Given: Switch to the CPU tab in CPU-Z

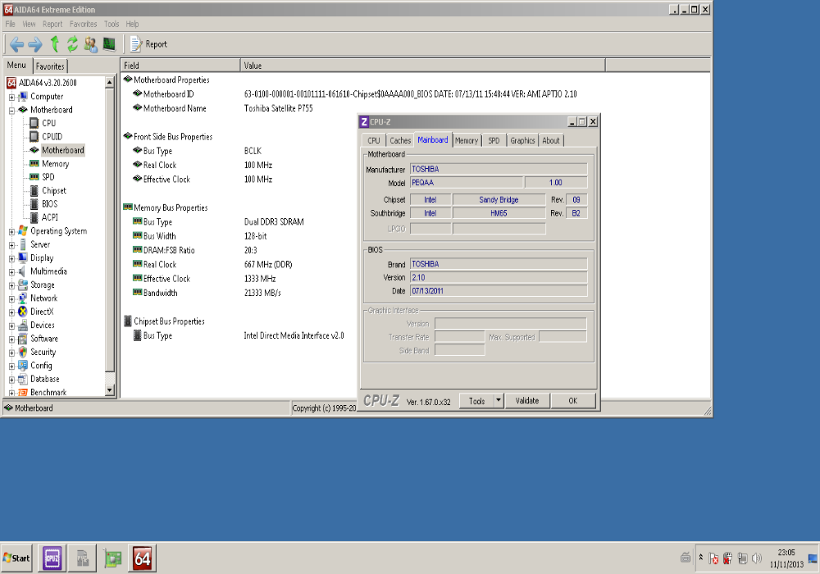Looking at the screenshot, I should coord(374,140).
